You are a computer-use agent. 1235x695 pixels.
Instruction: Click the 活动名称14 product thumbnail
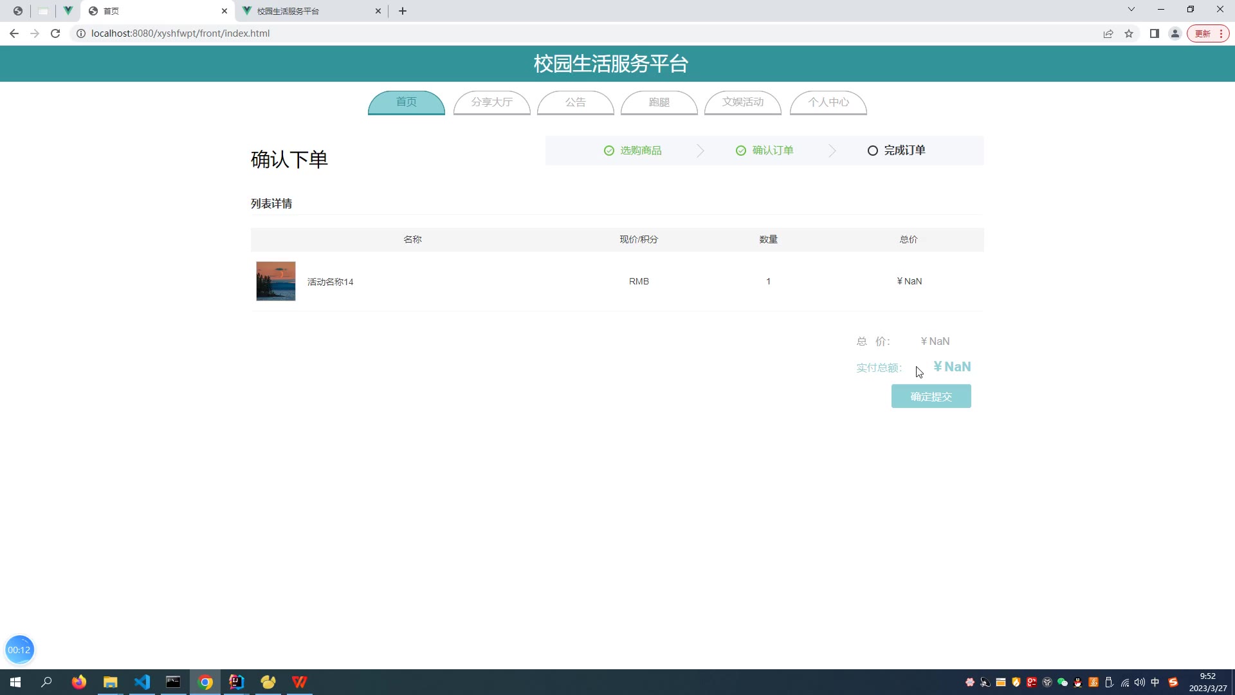[276, 281]
